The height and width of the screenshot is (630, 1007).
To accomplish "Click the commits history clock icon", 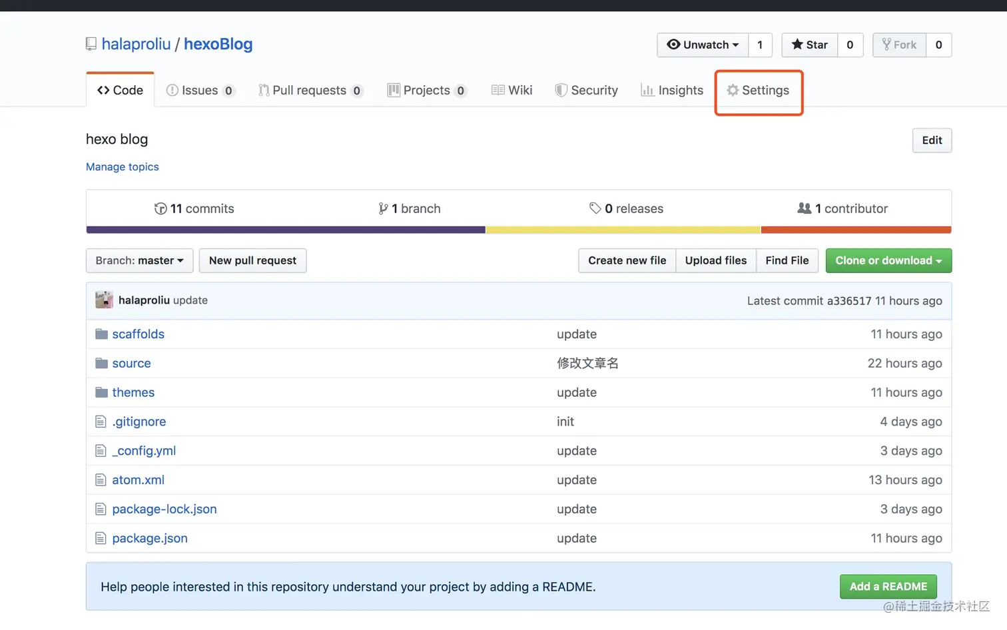I will coord(161,208).
